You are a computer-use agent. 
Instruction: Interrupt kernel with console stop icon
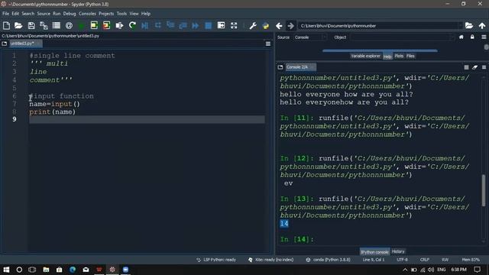pos(466,67)
